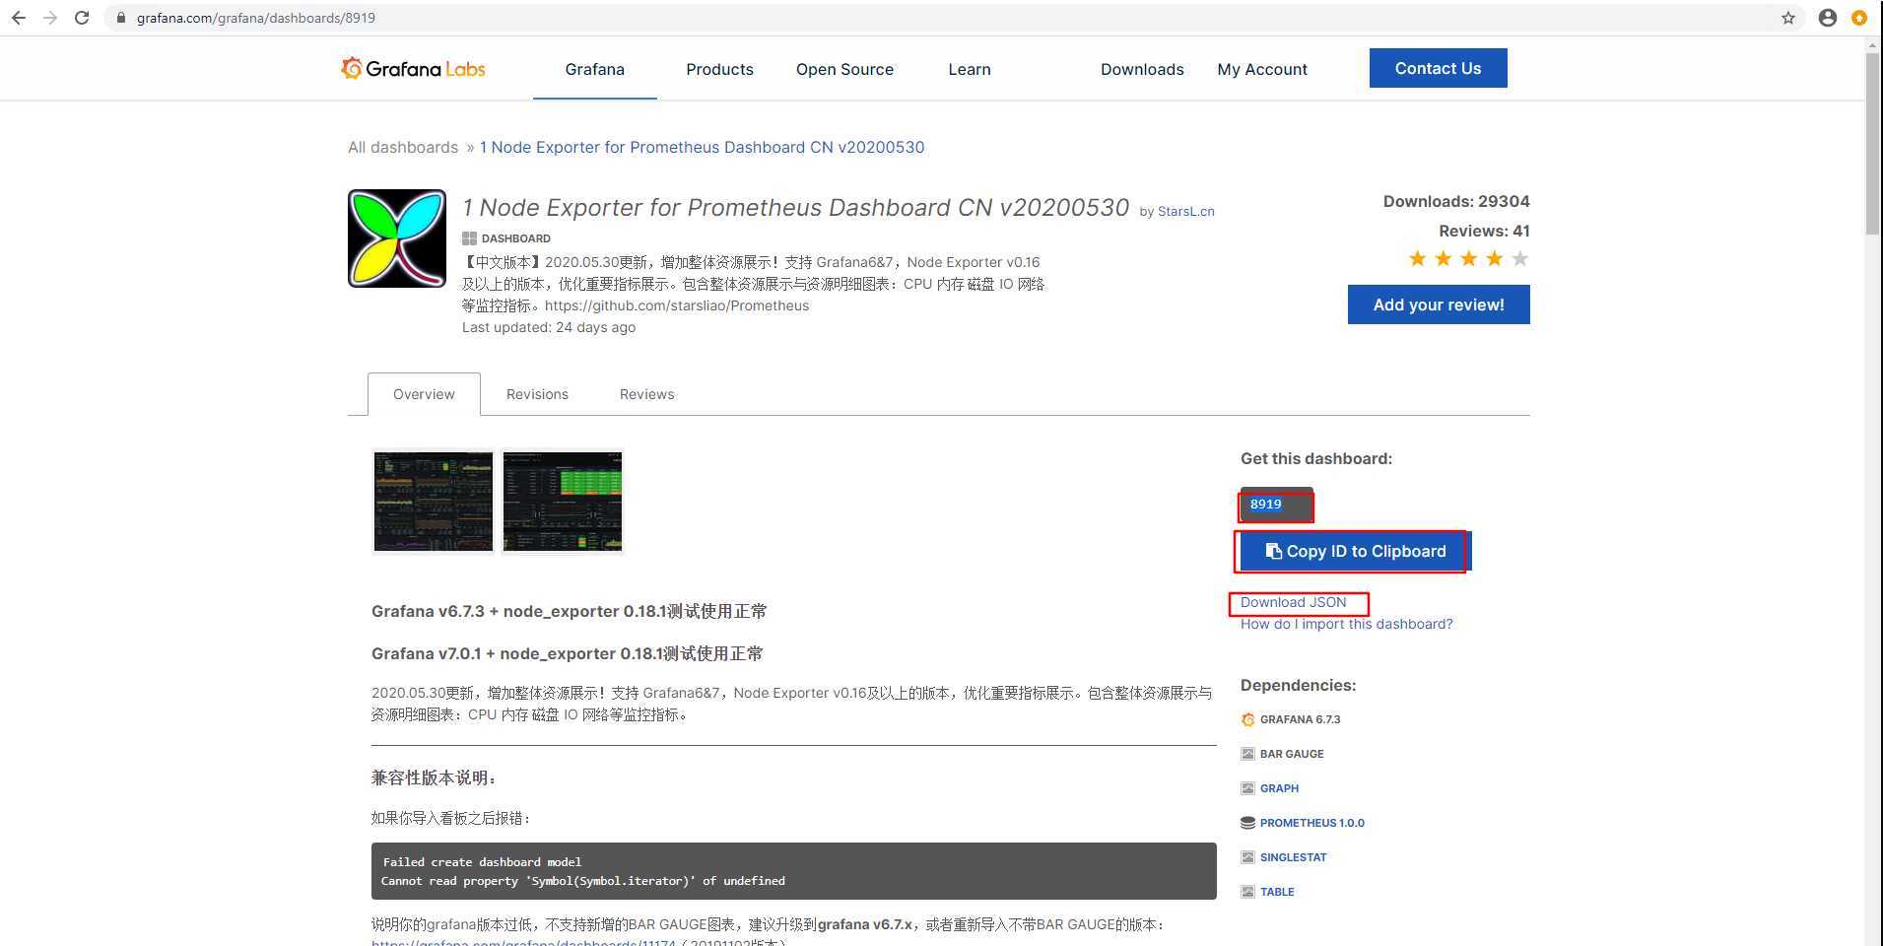This screenshot has height=946, width=1883.
Task: Click the Download JSON link
Action: point(1293,602)
